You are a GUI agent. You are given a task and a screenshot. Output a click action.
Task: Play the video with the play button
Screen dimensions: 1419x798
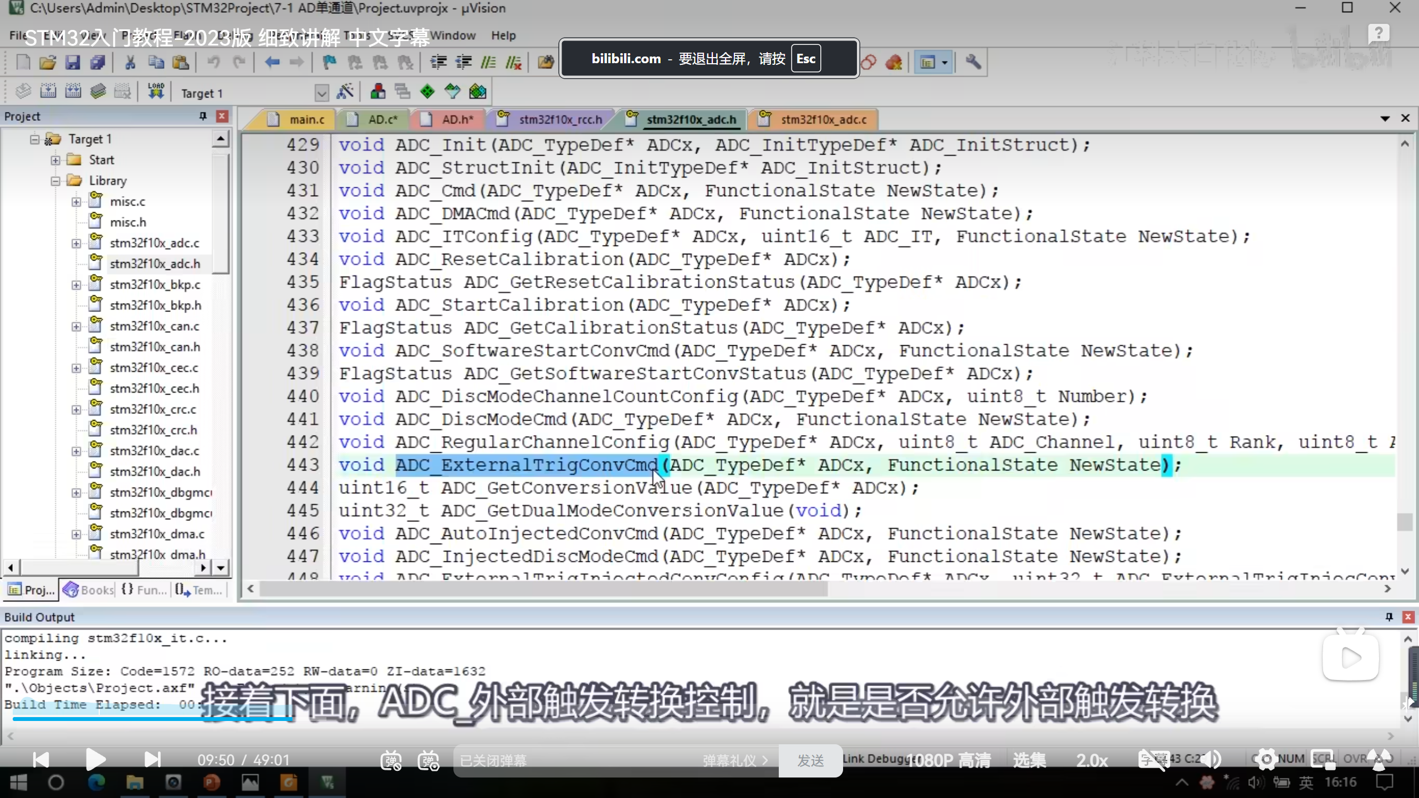[x=96, y=760]
